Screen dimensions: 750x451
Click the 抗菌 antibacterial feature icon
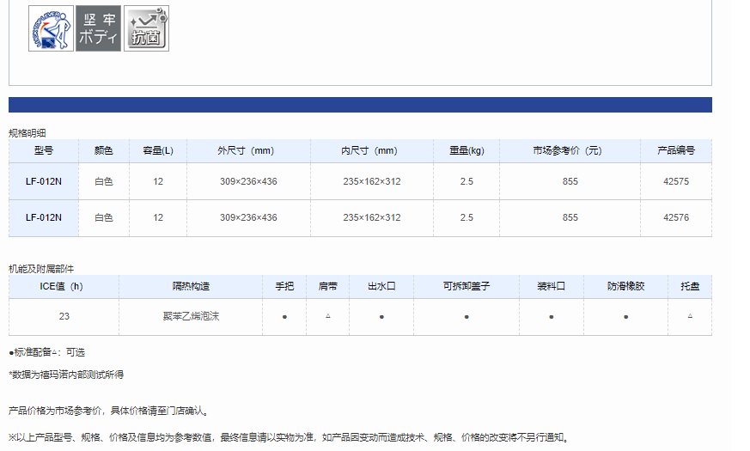[146, 28]
